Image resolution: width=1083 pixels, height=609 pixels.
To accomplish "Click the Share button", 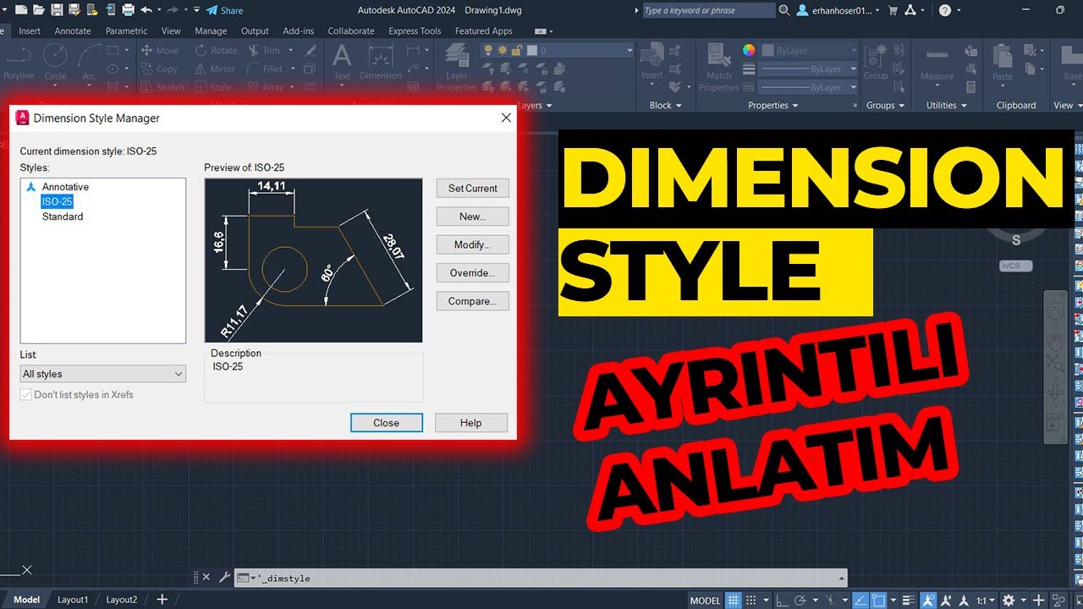I will click(x=225, y=10).
